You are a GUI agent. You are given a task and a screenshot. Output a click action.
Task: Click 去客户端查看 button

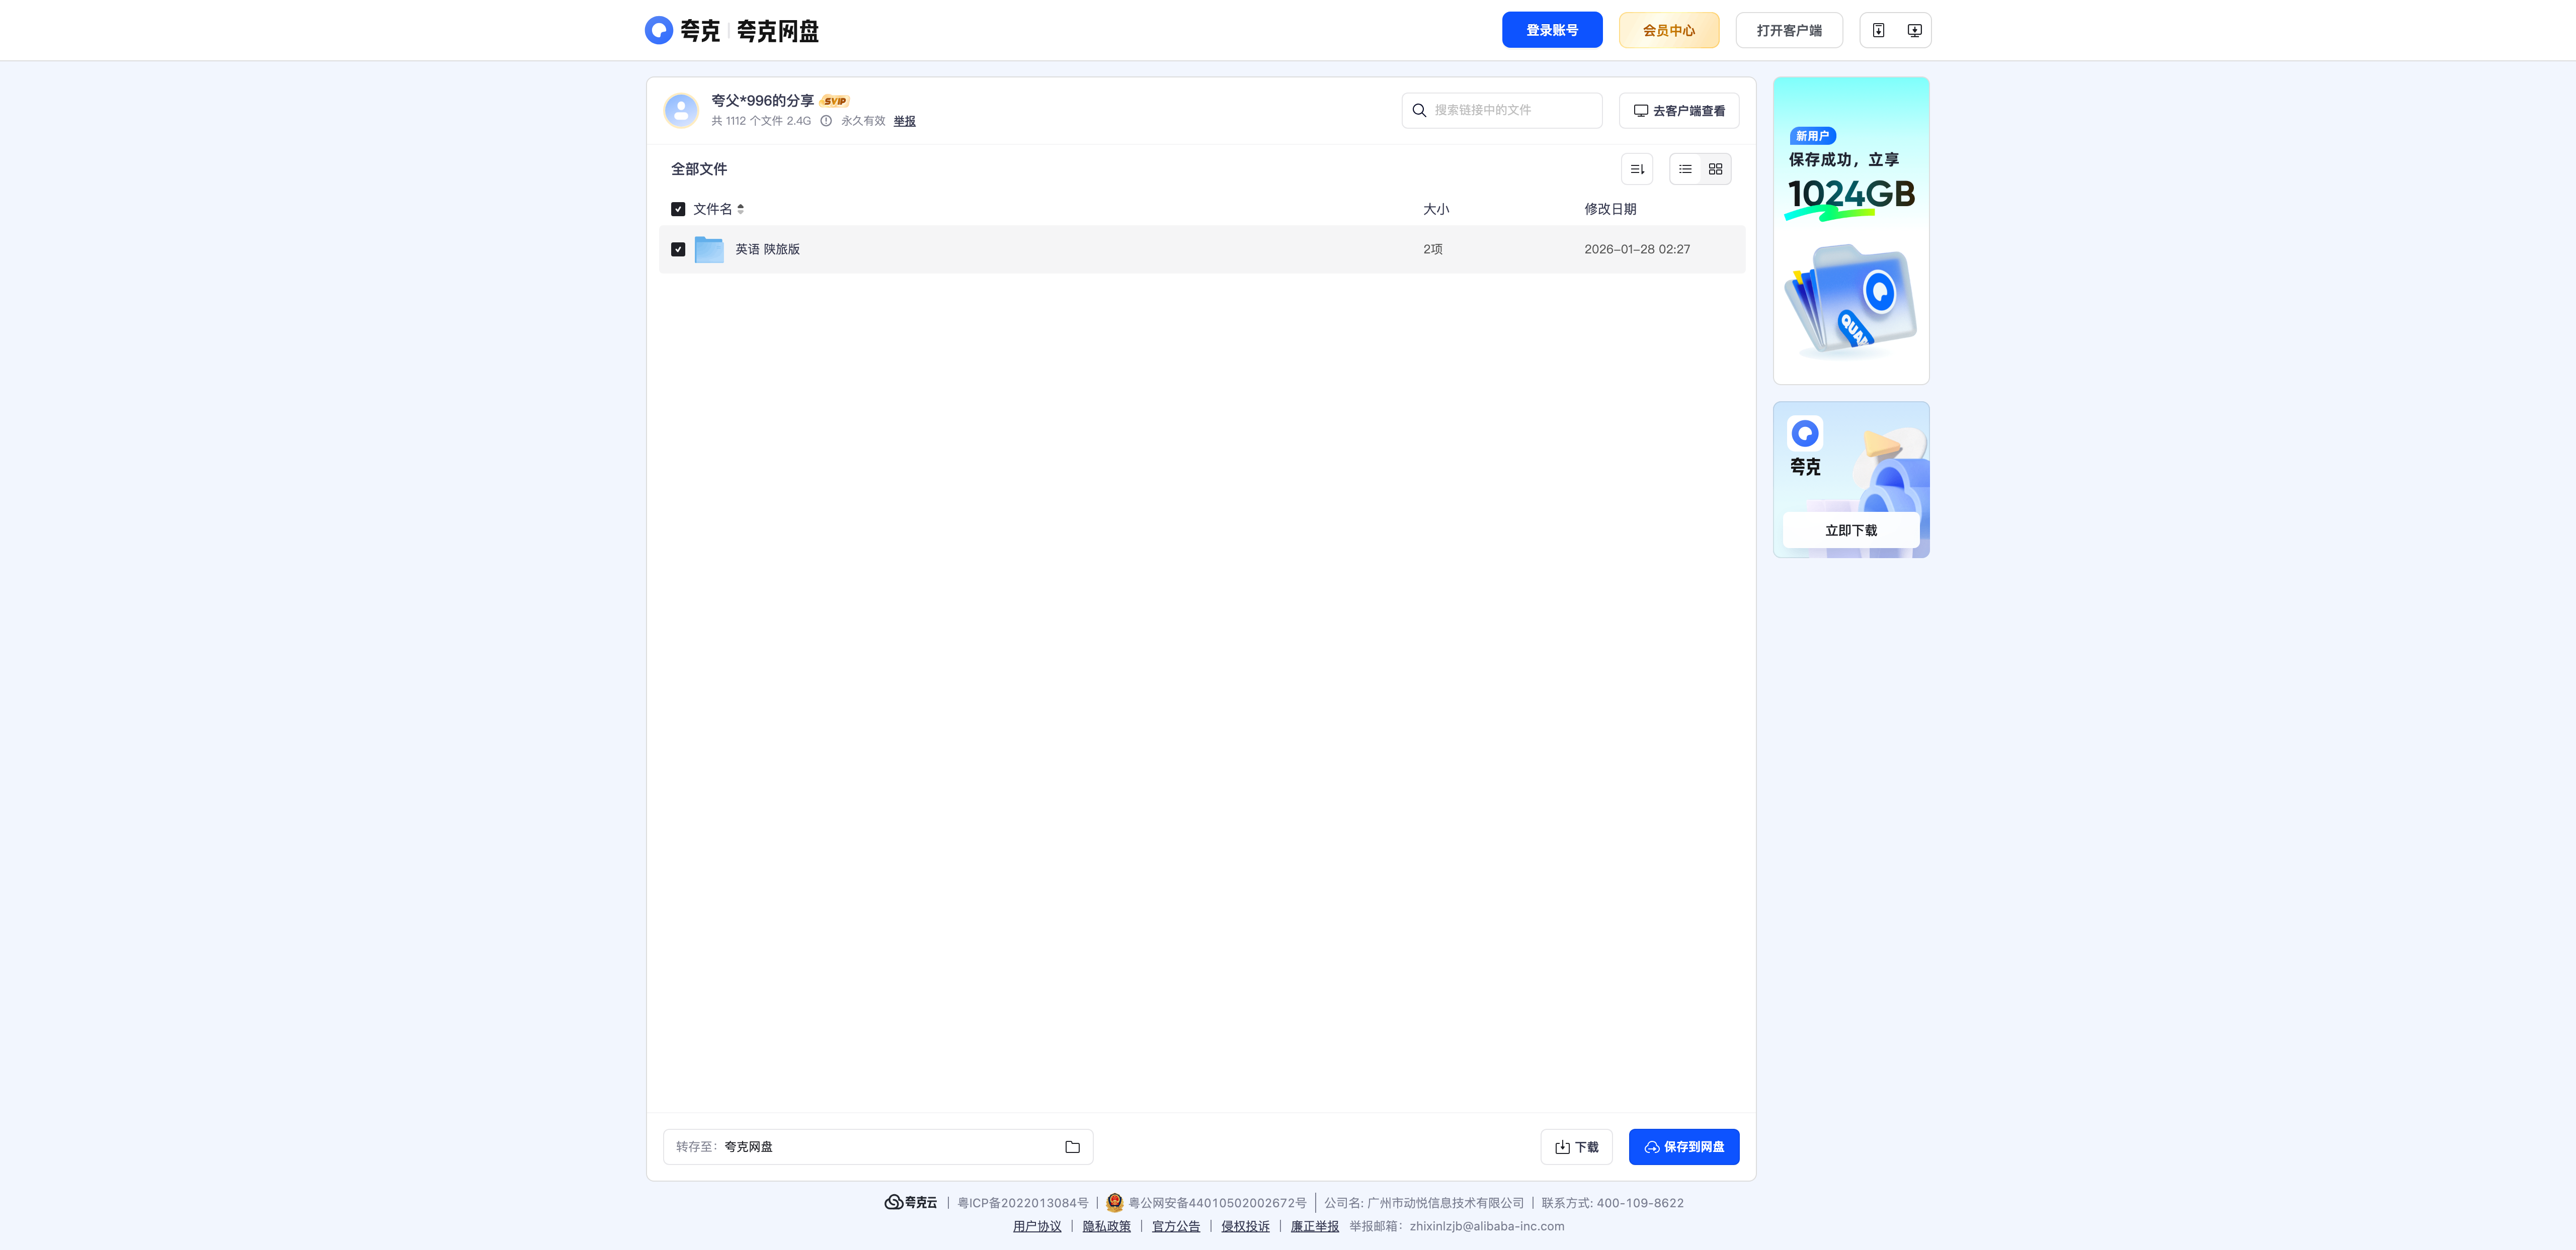tap(1679, 110)
